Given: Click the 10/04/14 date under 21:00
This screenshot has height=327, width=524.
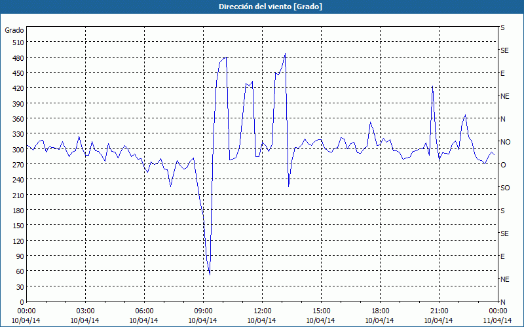Looking at the screenshot, I should pyautogui.click(x=438, y=320).
